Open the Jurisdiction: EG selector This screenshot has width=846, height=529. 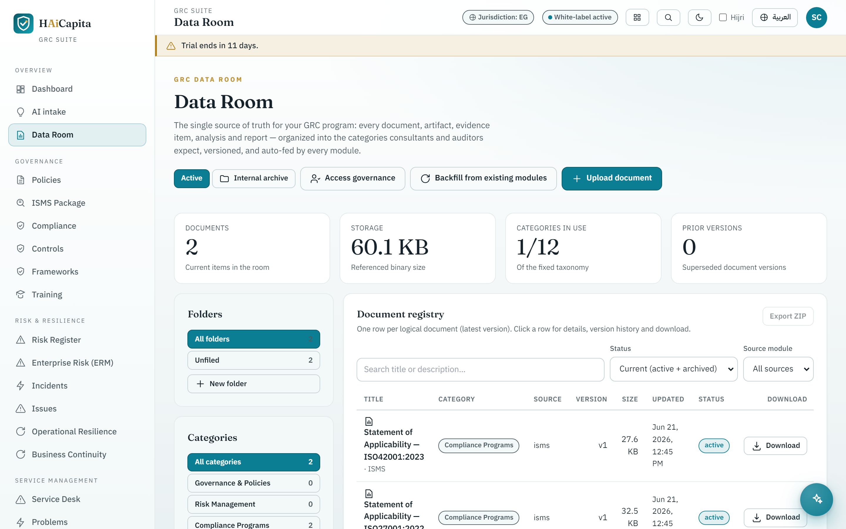[498, 17]
